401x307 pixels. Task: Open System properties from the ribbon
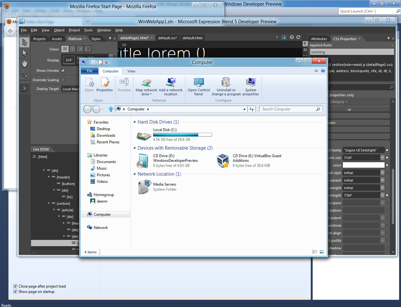(x=251, y=87)
